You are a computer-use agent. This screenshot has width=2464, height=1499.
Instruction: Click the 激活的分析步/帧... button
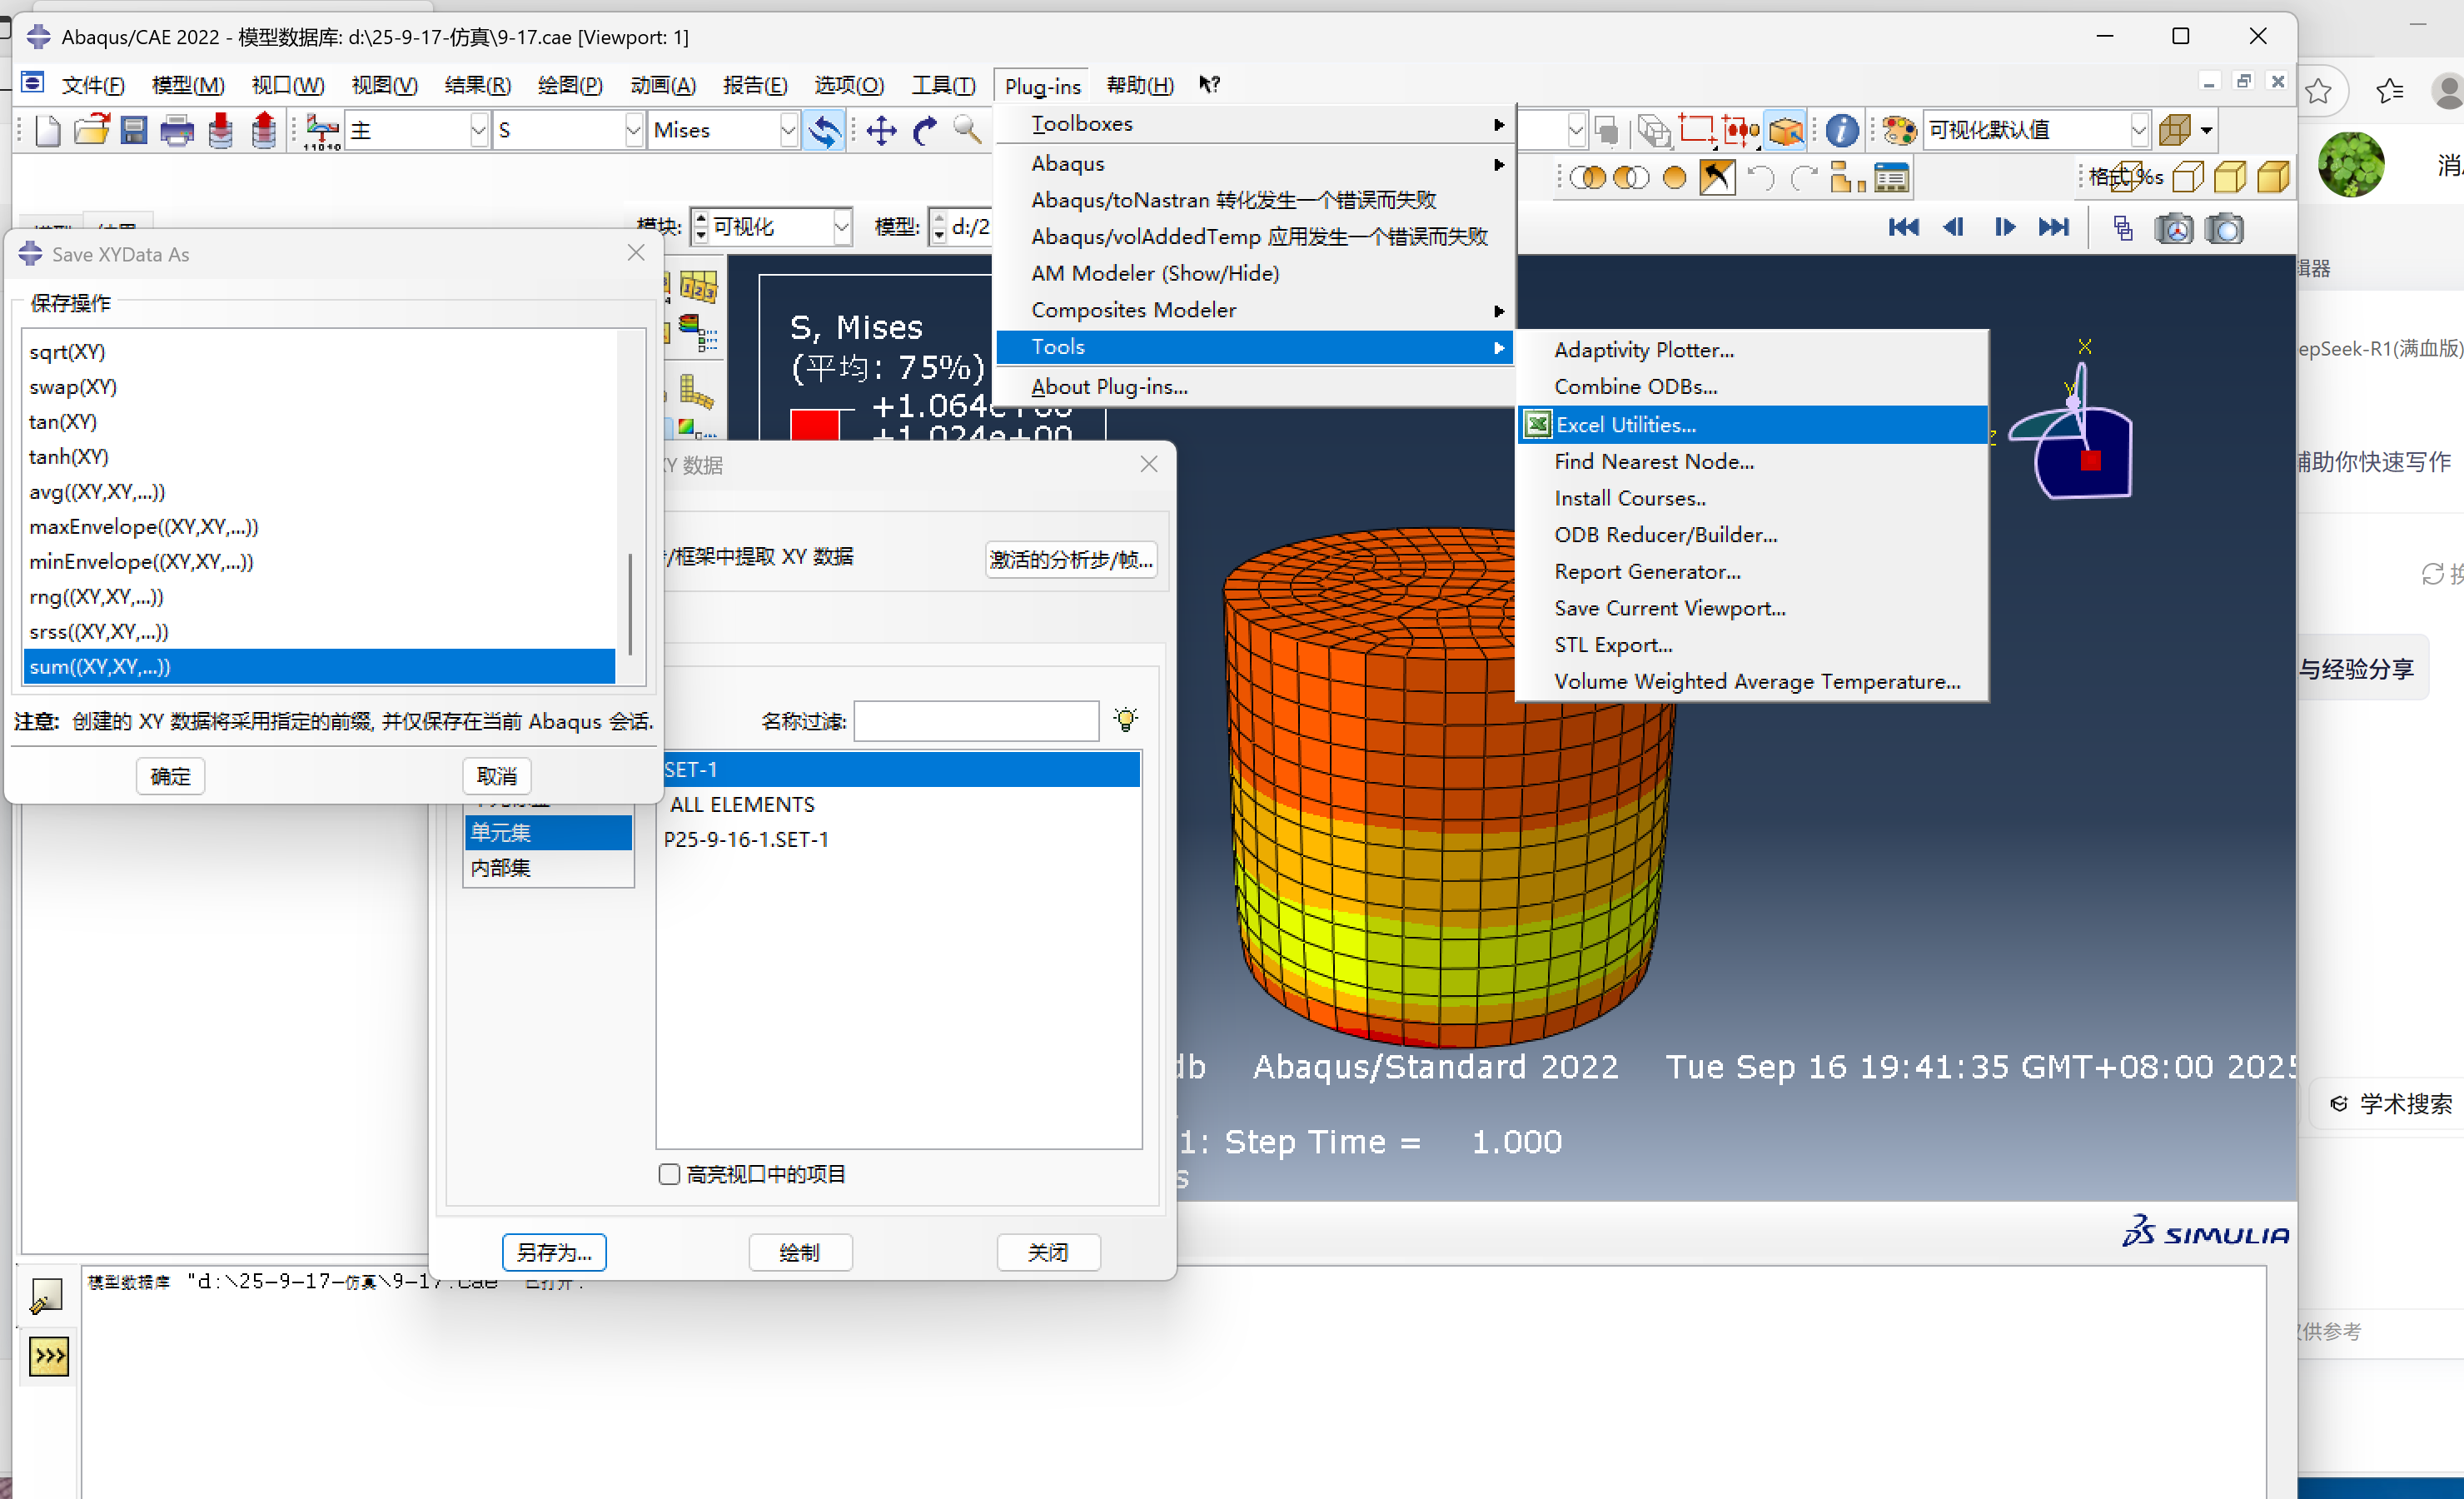1071,560
